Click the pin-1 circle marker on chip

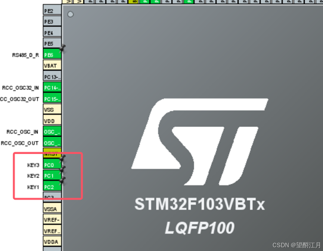[71, 14]
